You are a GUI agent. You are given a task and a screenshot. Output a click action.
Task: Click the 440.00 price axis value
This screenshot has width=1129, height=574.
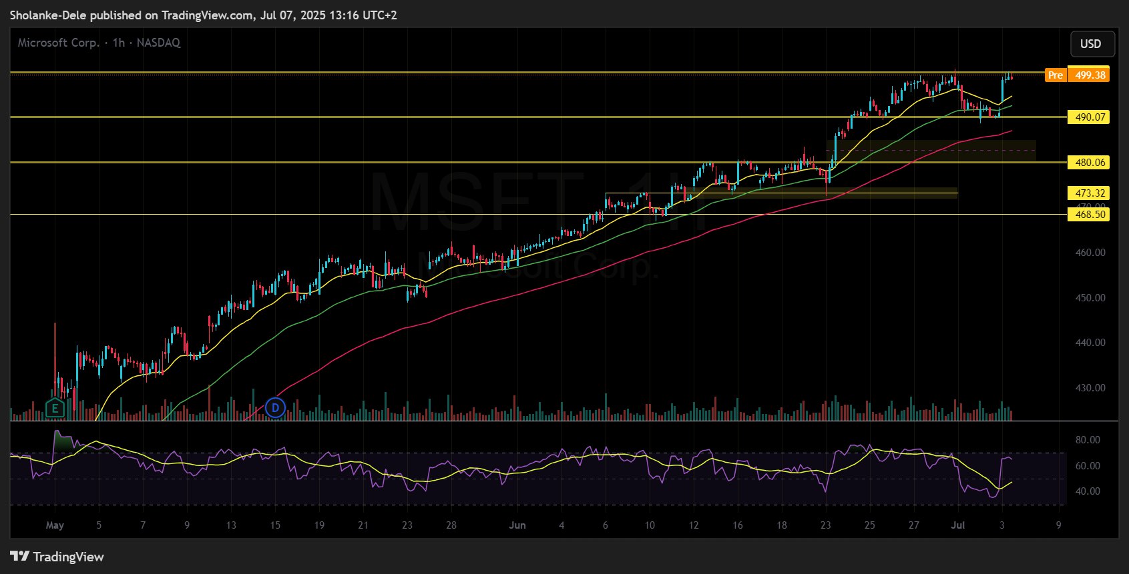tap(1090, 343)
